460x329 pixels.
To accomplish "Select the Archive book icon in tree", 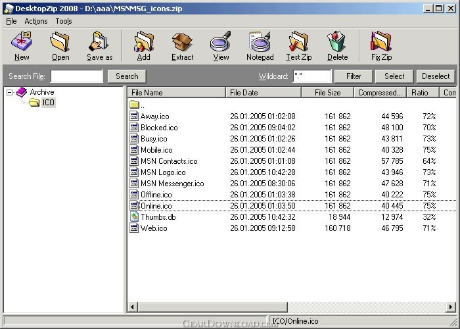I will coord(22,92).
